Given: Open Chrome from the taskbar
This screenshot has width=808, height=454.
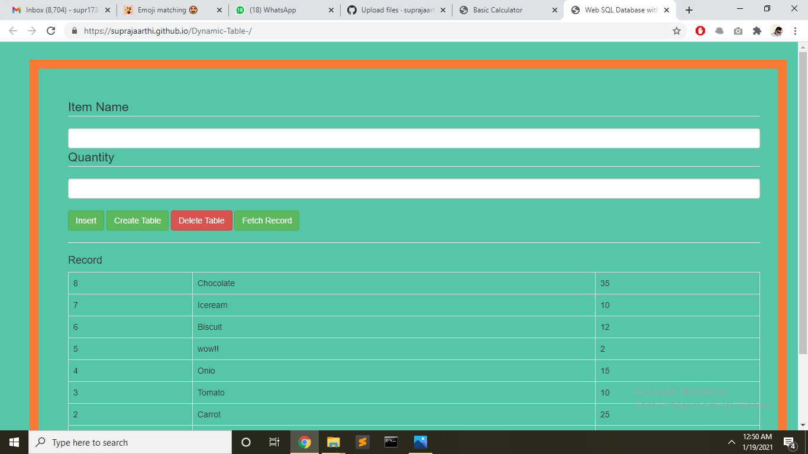Looking at the screenshot, I should [305, 442].
